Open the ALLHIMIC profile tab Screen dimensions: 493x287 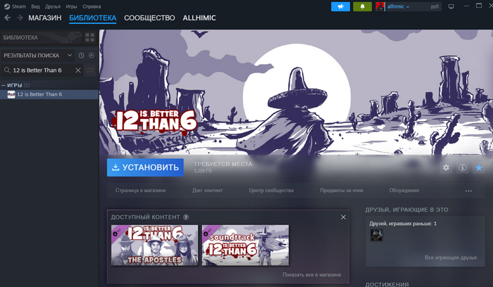pos(199,18)
